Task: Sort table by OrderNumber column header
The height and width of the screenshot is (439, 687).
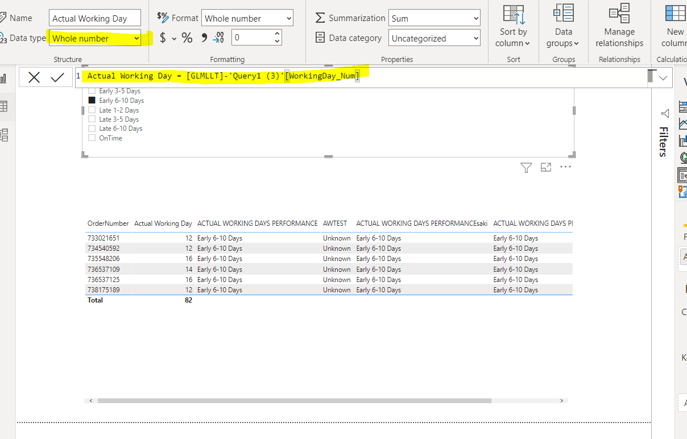Action: (x=108, y=223)
